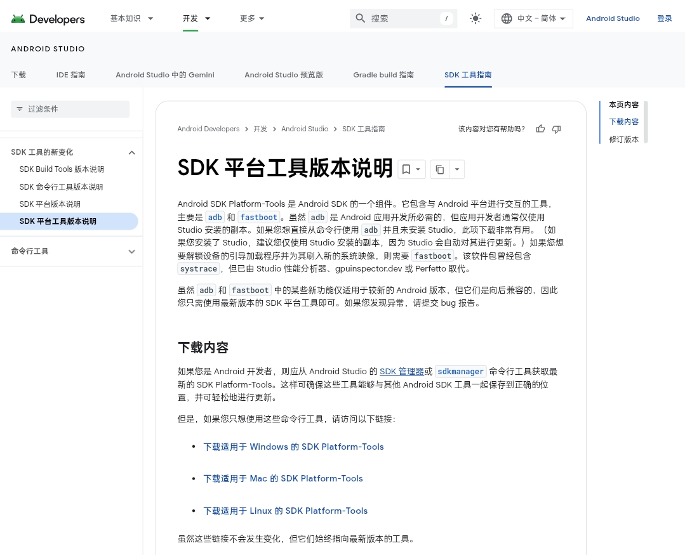Open the SDK 管理器 link
The image size is (685, 555).
[401, 372]
